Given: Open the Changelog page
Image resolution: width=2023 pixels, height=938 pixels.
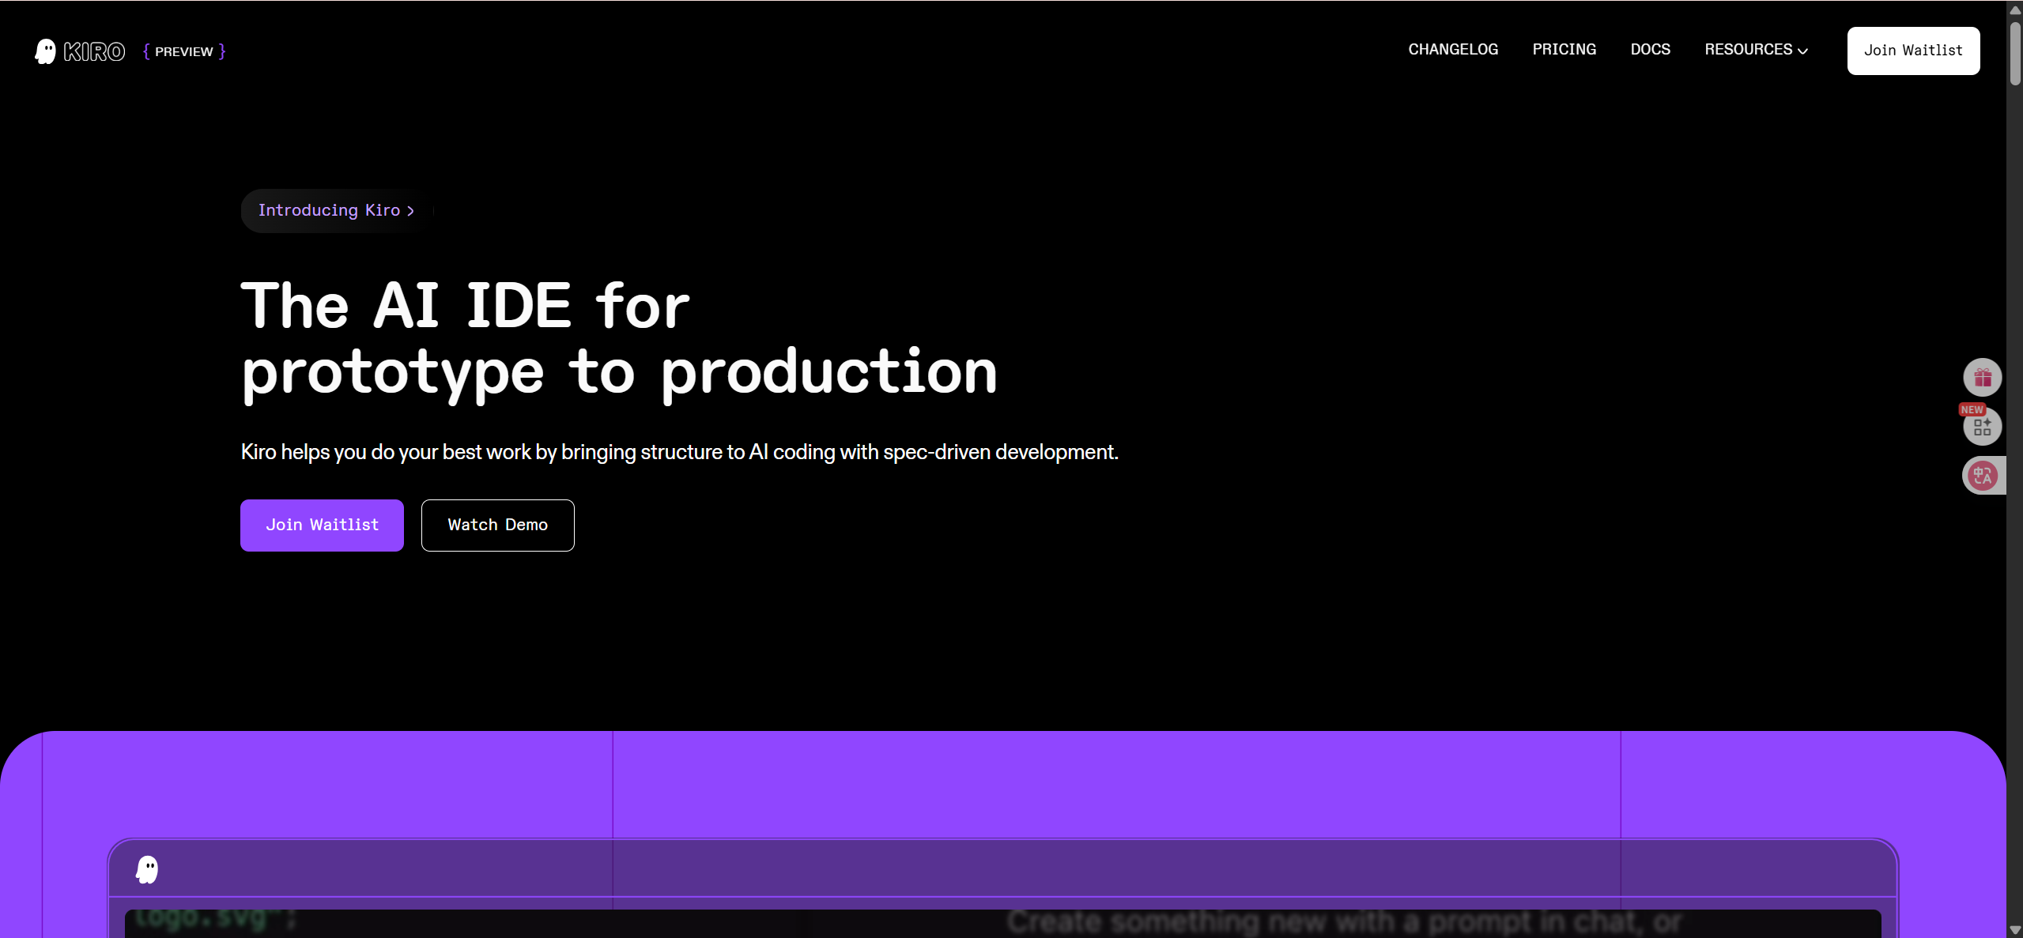Looking at the screenshot, I should (x=1453, y=50).
